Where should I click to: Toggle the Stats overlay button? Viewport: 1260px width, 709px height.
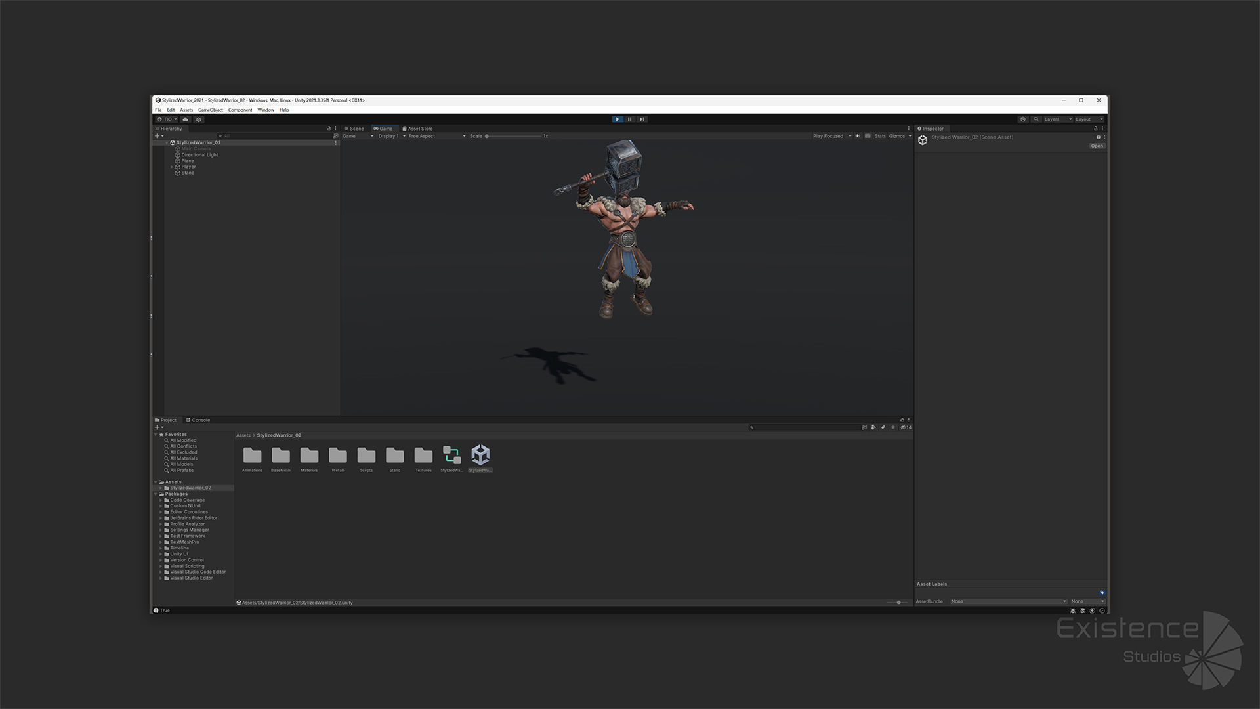880,136
